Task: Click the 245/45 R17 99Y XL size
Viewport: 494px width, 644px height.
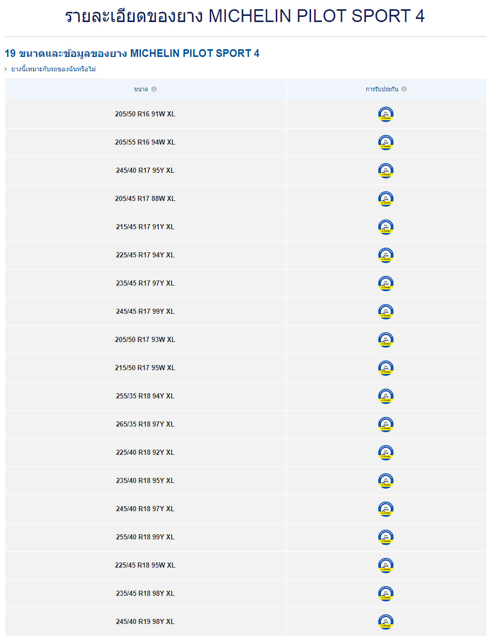Action: [x=145, y=312]
